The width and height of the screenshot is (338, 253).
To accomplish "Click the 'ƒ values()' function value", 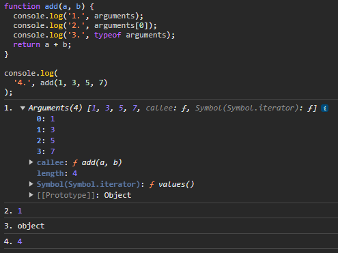I will (x=171, y=184).
